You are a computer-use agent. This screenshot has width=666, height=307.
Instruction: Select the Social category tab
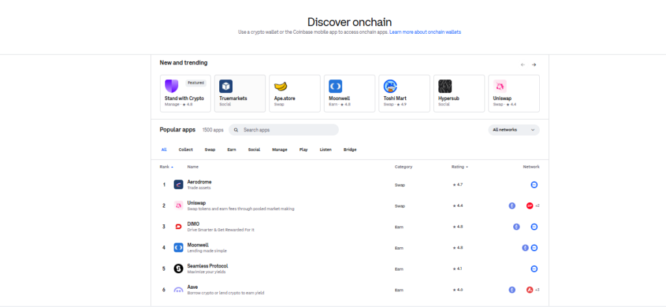[254, 150]
